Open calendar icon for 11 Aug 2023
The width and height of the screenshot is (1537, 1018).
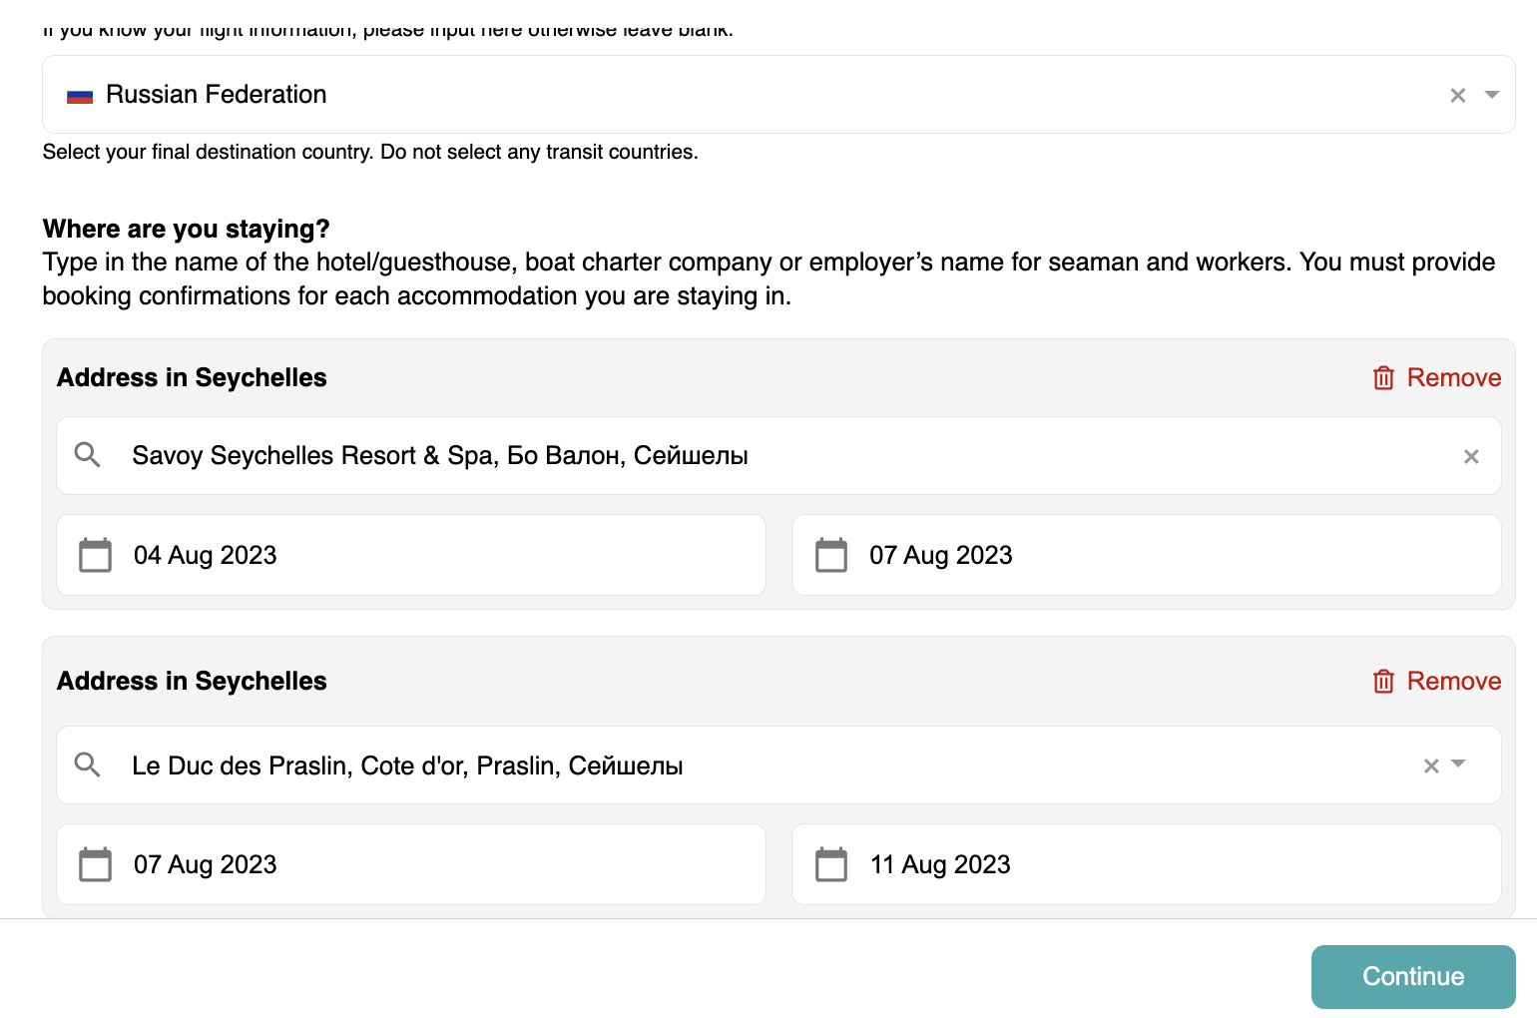[830, 864]
